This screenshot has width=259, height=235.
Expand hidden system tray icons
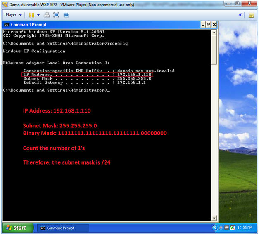tap(215, 228)
